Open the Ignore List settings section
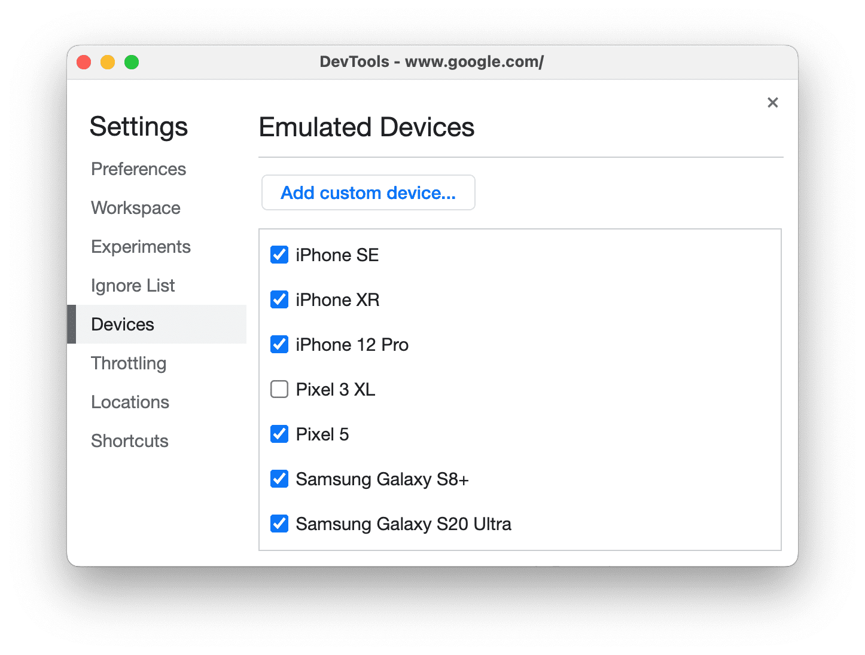The image size is (865, 655). (x=133, y=286)
